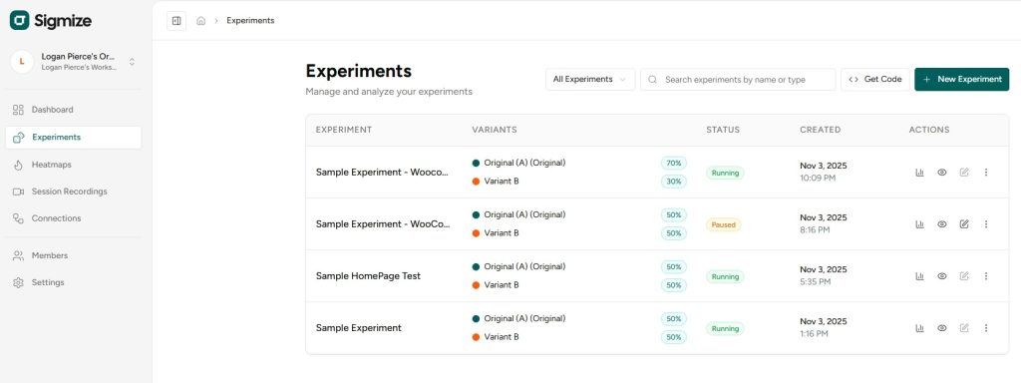1021x383 pixels.
Task: Click the green Original (A) dot in first row
Action: tap(476, 163)
